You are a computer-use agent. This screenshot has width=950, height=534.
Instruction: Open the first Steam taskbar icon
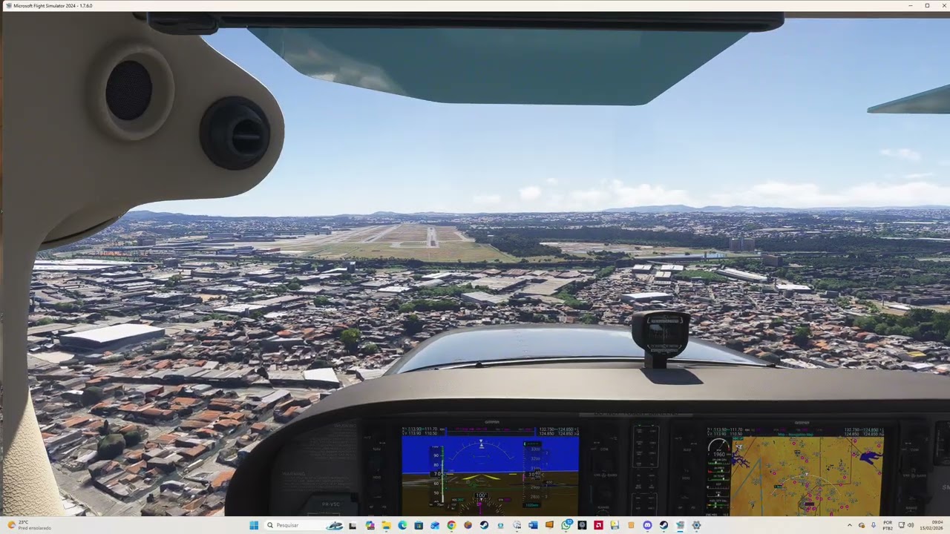[484, 525]
